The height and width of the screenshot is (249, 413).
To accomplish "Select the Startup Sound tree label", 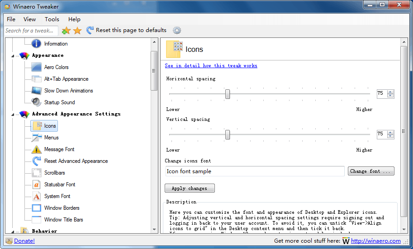I will [x=60, y=102].
